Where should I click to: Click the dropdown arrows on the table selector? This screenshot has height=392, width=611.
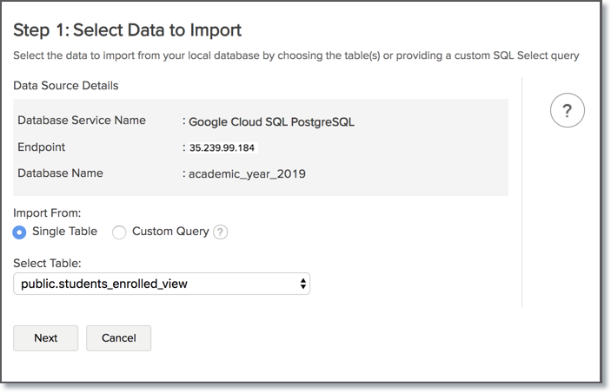pos(302,284)
